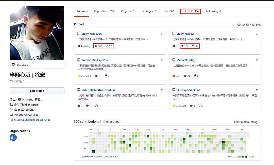View StudyInEsp8266 forks count 269
The width and height of the screenshot is (274, 165).
click(x=109, y=46)
